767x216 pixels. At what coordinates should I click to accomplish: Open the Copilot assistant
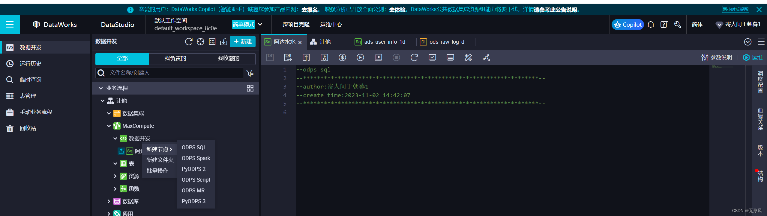click(x=628, y=25)
